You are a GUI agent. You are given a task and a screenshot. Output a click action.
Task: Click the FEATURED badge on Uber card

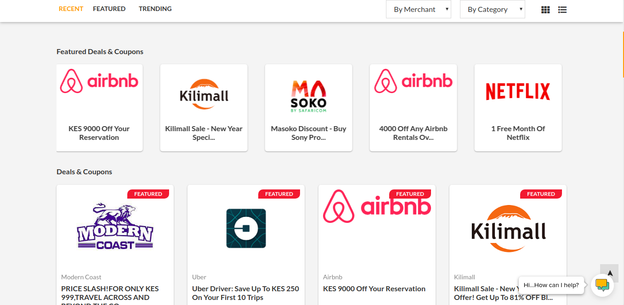click(x=279, y=194)
